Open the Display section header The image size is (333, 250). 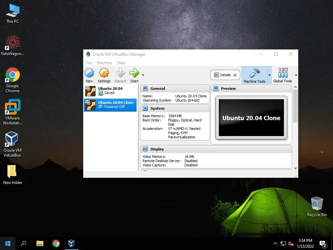pyautogui.click(x=216, y=149)
